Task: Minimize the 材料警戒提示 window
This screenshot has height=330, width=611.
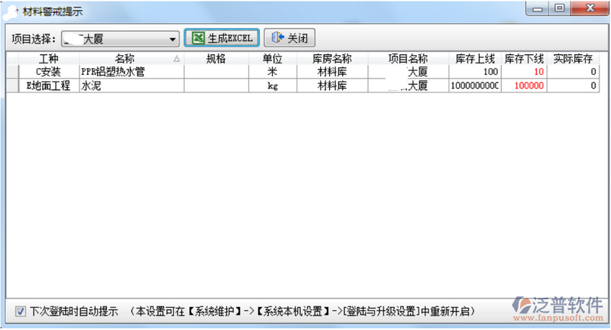Action: 538,8
